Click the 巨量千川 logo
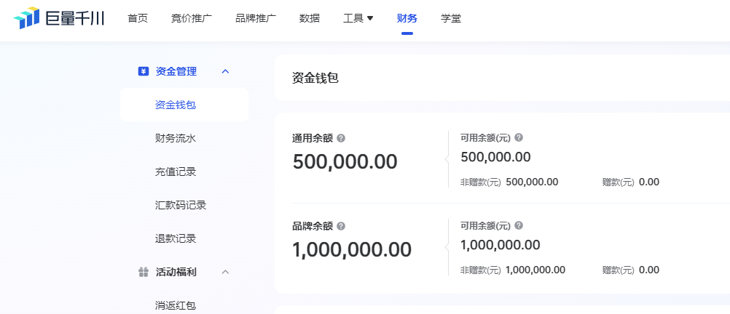Image resolution: width=730 pixels, height=314 pixels. point(59,18)
